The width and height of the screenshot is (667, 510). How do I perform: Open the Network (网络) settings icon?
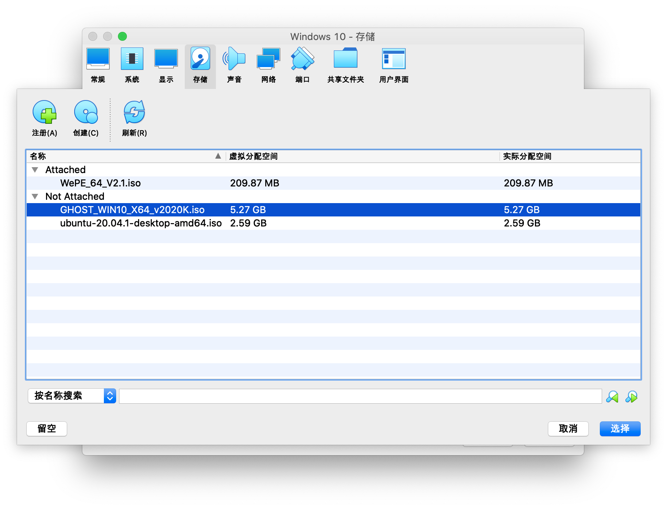tap(268, 59)
